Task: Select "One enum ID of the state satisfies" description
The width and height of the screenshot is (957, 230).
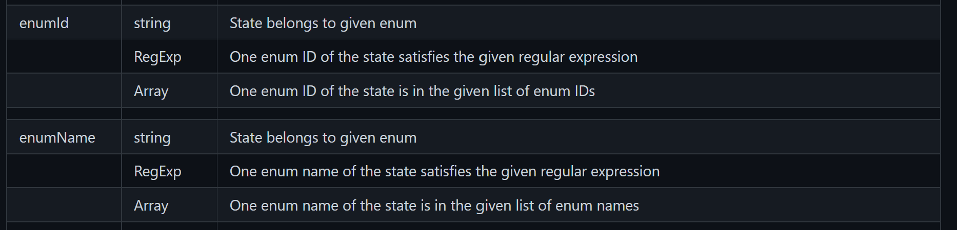Action: (433, 57)
